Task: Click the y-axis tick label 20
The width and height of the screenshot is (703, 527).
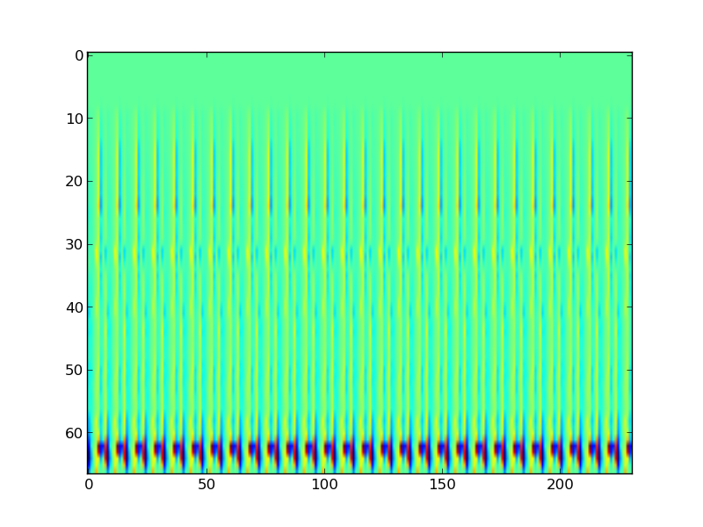Action: tap(75, 182)
